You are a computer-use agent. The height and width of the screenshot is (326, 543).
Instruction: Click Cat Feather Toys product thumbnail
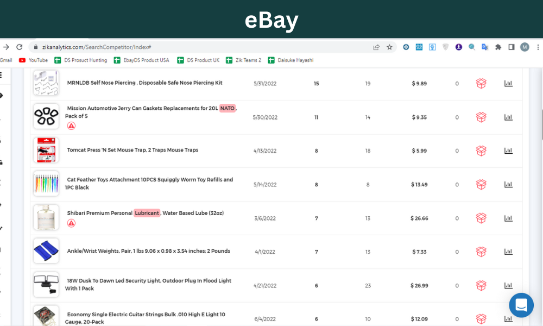[x=46, y=184]
